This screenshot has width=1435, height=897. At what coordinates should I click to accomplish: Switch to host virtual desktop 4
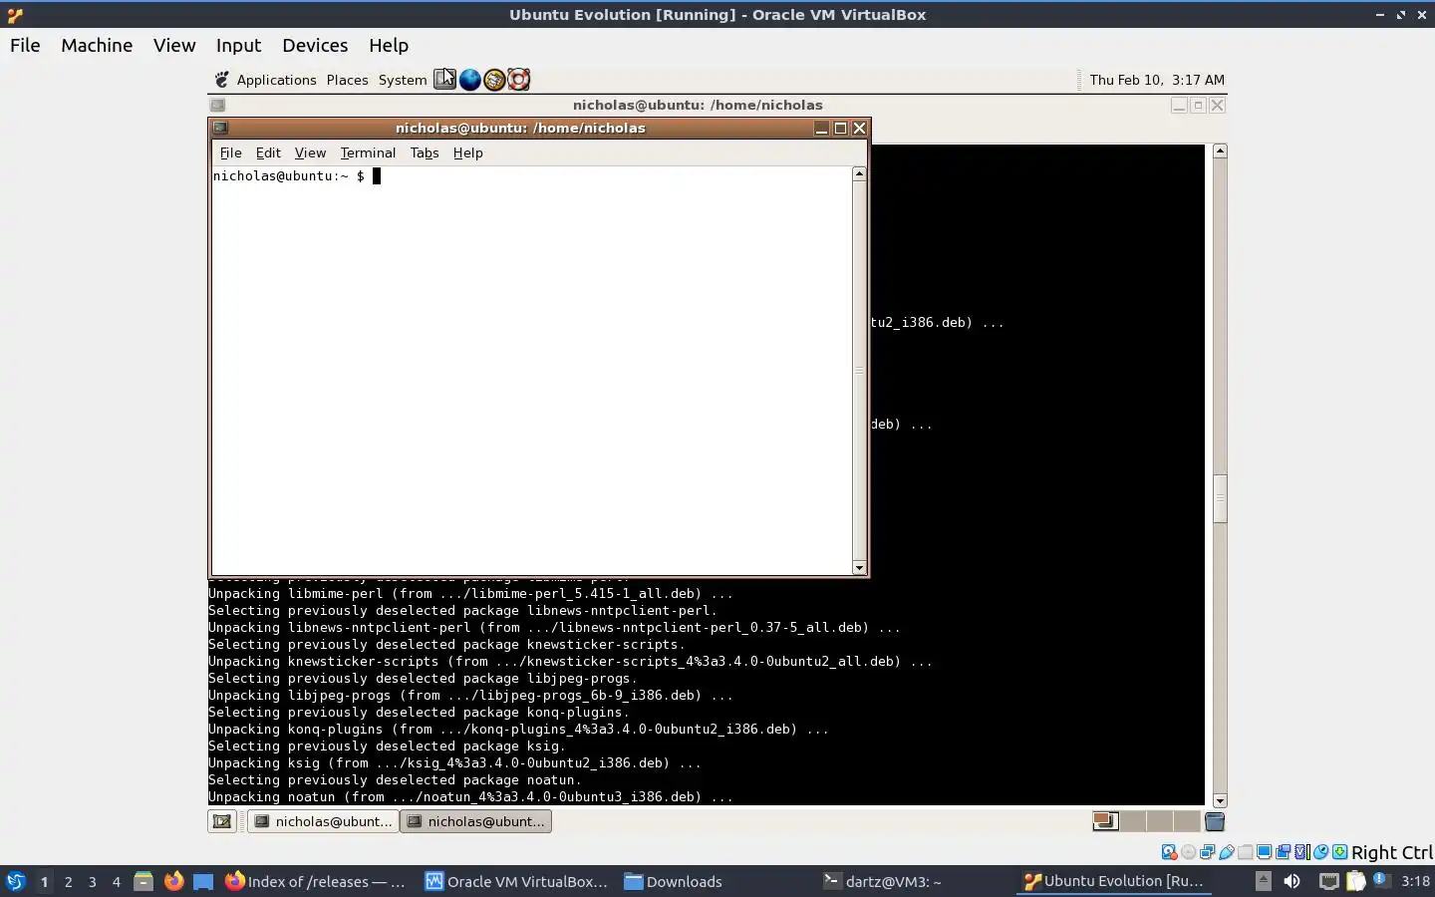click(x=117, y=881)
